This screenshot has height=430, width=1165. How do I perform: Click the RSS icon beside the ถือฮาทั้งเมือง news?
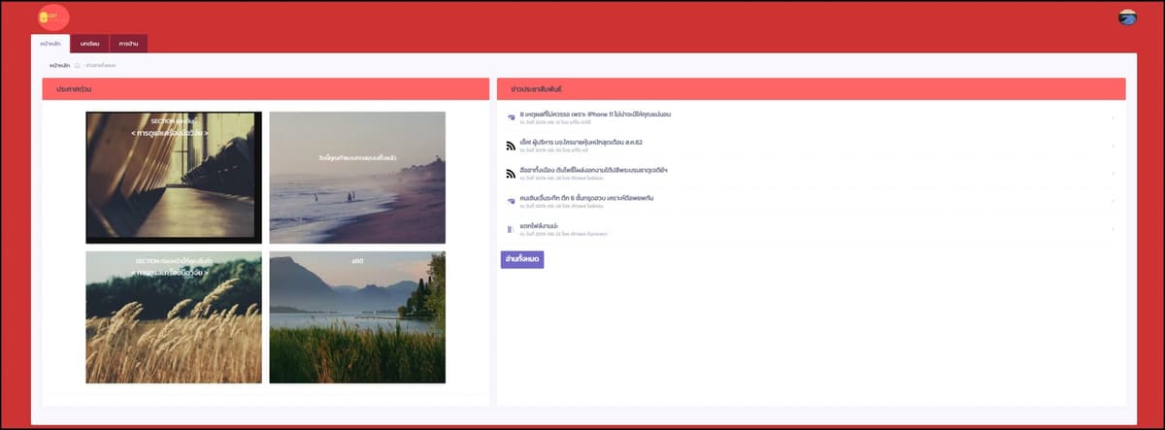510,174
